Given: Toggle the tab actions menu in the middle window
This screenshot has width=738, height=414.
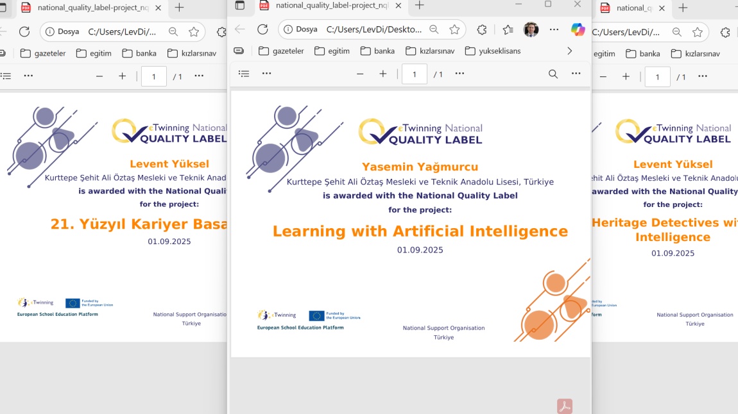Looking at the screenshot, I should (240, 6).
